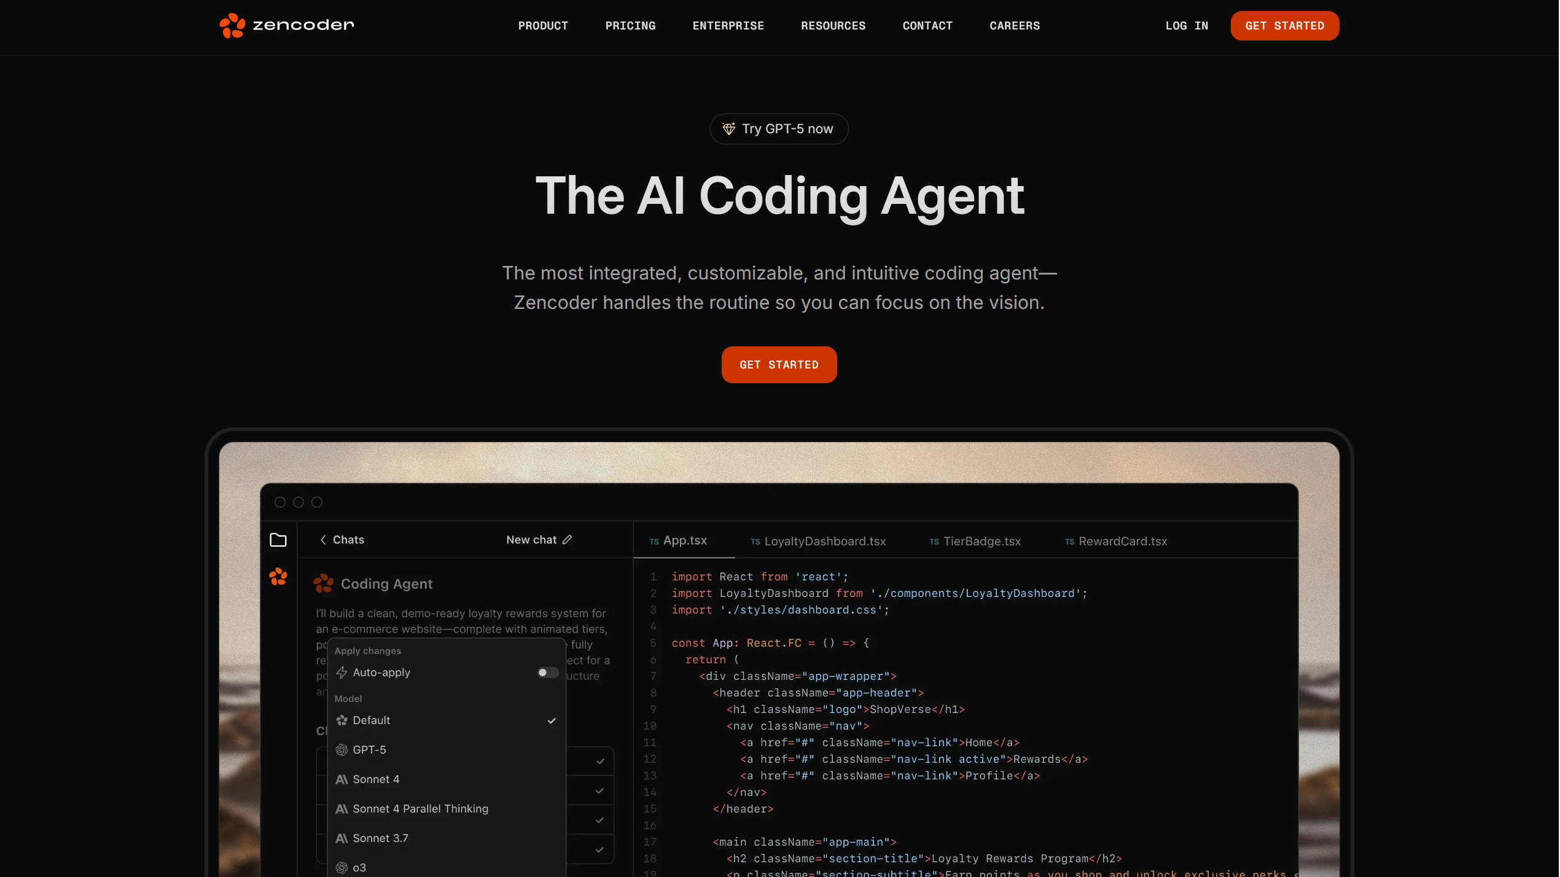Open the ENTERPRISE nav item

[728, 26]
